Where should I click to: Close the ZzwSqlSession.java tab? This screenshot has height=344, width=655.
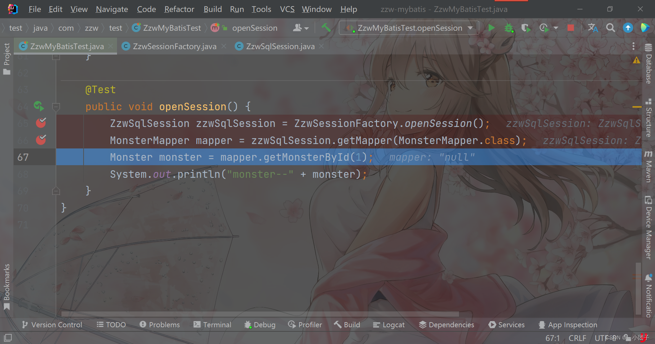(321, 46)
